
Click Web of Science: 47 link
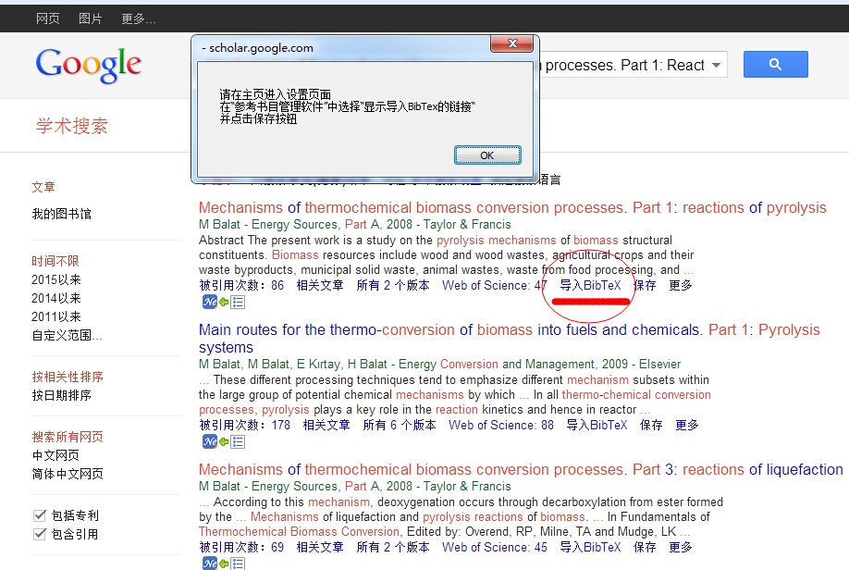point(495,285)
